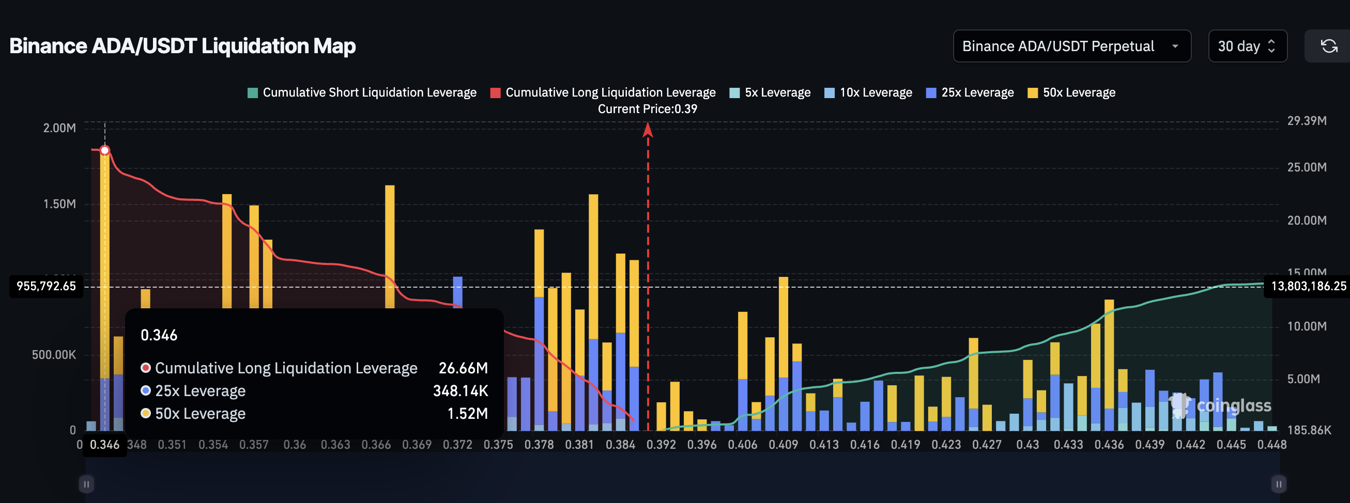This screenshot has width=1350, height=503.
Task: Click the right pan handle below the chart
Action: [x=1279, y=484]
